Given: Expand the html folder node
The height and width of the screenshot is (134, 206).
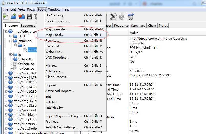Looking at the screenshot, I should [11, 36].
